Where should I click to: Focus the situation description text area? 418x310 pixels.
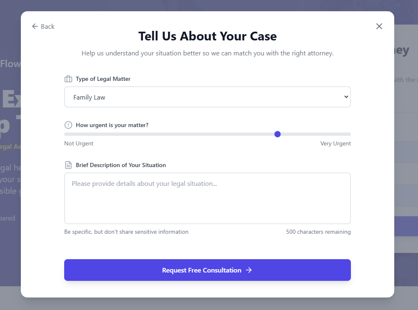pos(207,198)
